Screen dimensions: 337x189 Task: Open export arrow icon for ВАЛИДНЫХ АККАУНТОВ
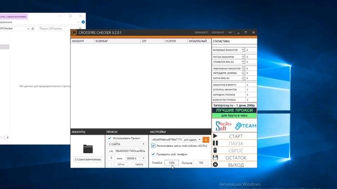243,50
